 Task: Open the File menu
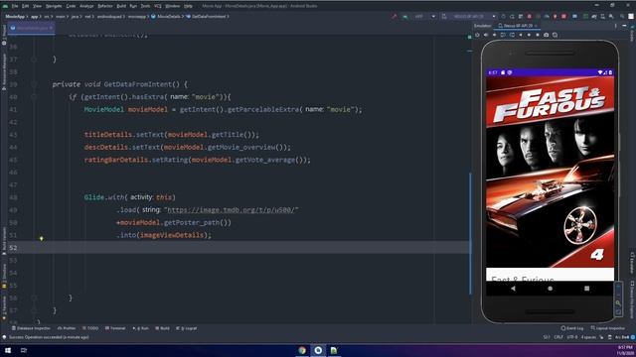[x=15, y=6]
